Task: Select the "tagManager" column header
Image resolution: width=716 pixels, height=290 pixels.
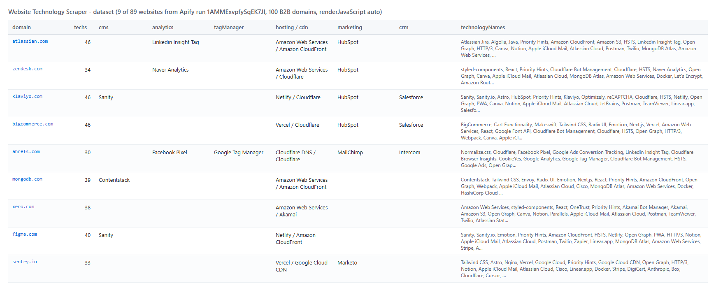Action: point(229,28)
